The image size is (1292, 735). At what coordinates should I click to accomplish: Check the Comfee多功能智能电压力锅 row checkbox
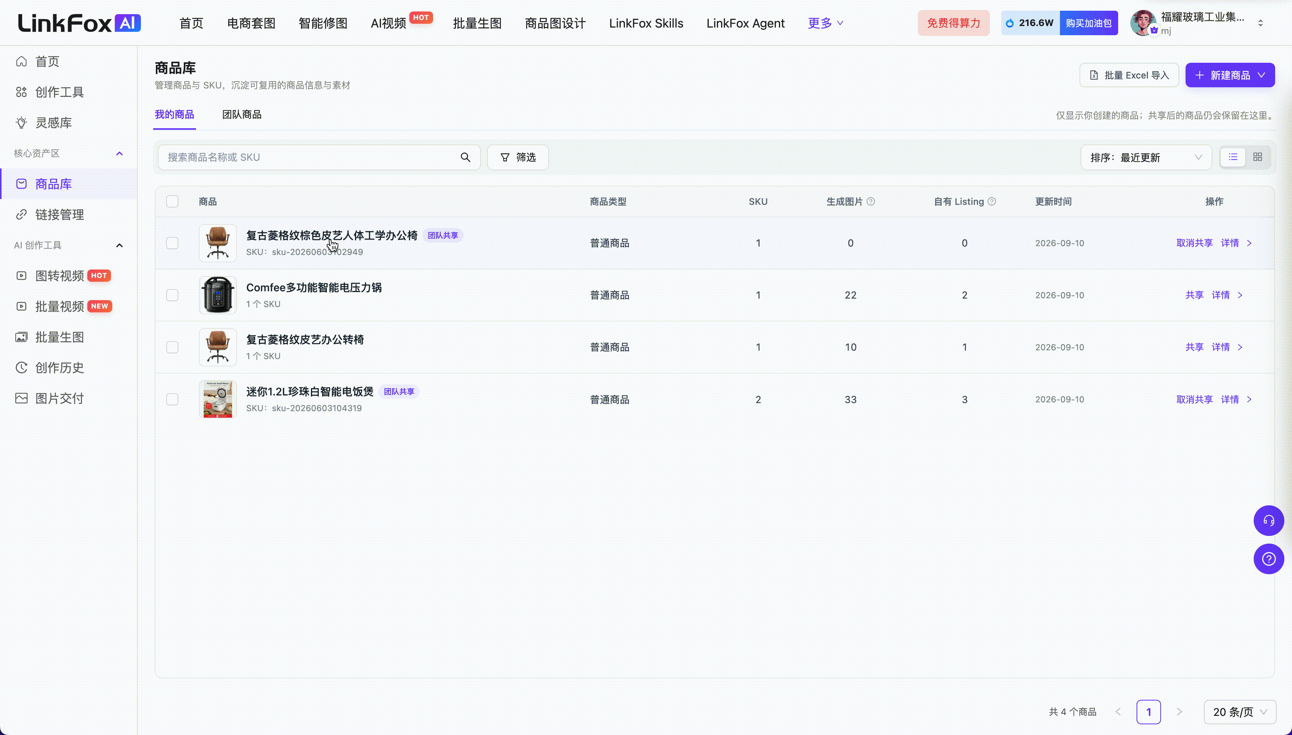point(172,295)
